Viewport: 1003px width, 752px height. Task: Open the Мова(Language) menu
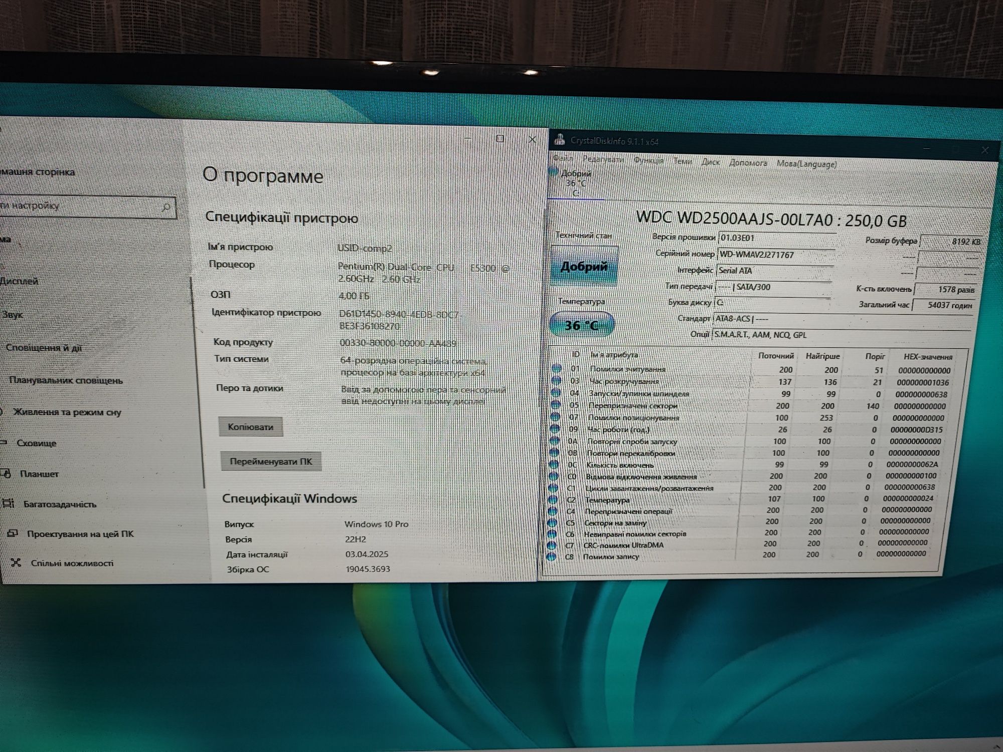[x=806, y=164]
